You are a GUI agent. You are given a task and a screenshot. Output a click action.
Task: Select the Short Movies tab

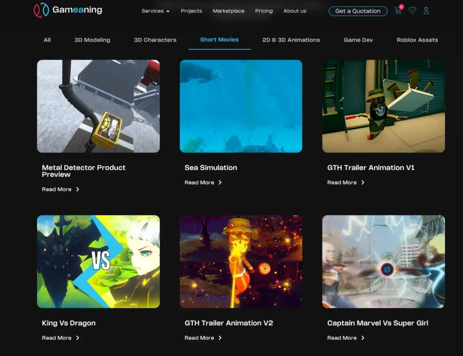[x=219, y=40]
